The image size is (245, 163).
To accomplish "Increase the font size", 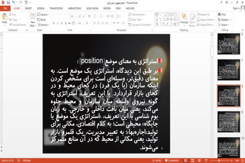I will click(80, 16).
